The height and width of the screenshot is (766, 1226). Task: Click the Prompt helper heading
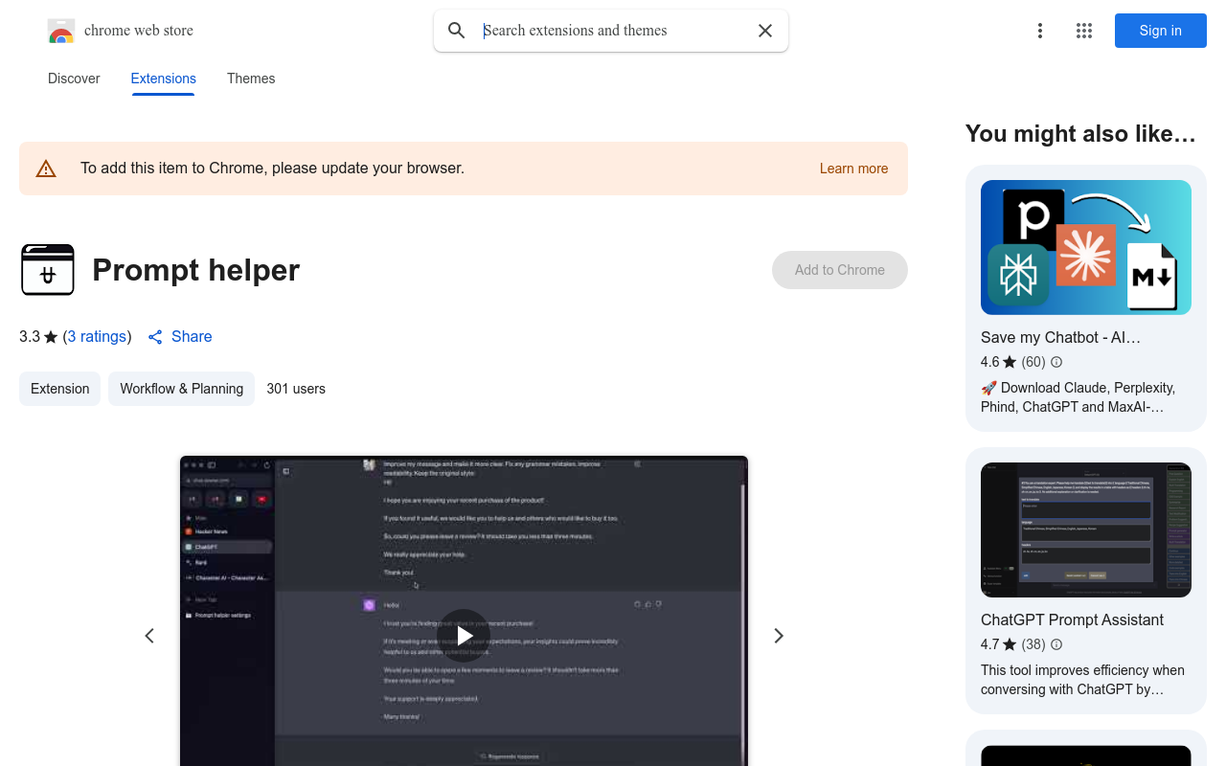(196, 270)
